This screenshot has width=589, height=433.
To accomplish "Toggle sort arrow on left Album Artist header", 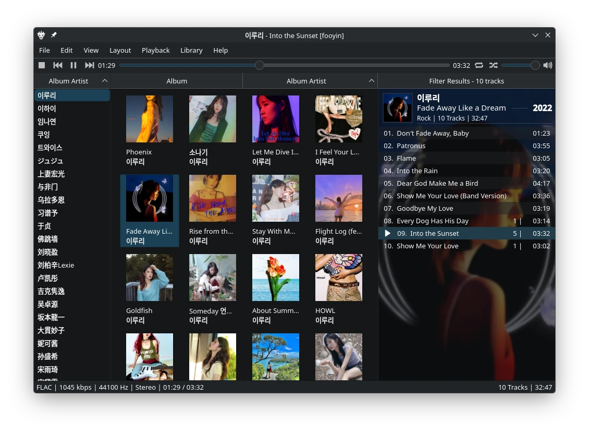I will 105,81.
